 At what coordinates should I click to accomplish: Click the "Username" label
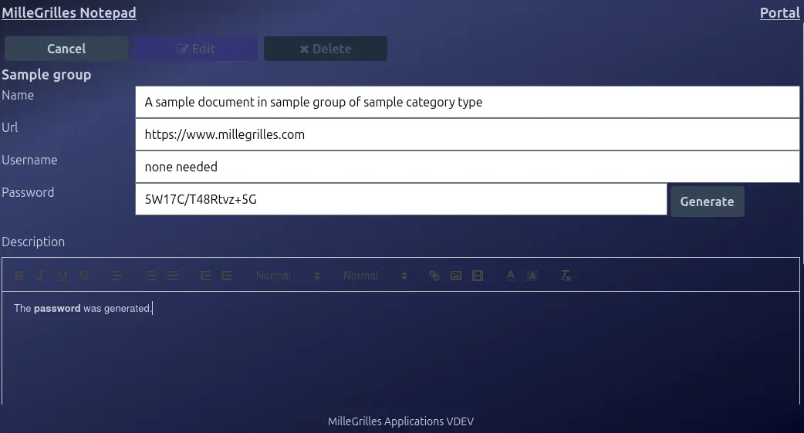pos(29,160)
